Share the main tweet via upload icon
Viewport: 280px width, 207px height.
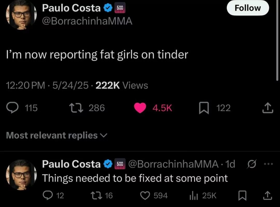tap(268, 108)
